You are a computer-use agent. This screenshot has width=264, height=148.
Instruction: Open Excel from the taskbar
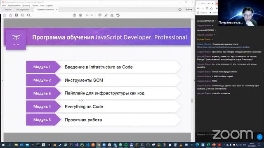coord(208,145)
